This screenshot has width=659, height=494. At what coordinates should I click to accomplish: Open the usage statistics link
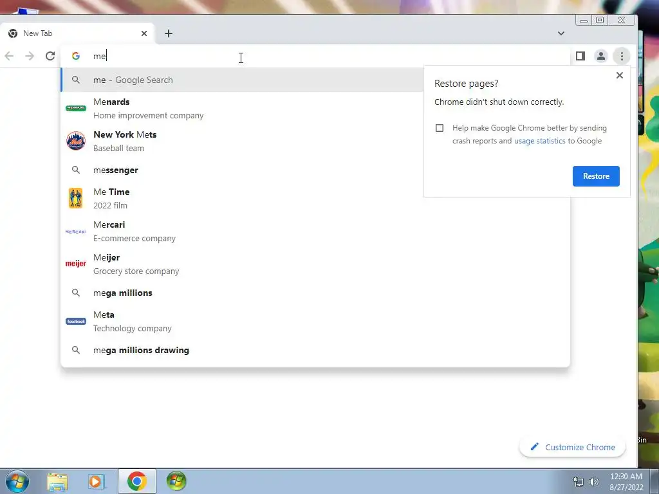[540, 141]
